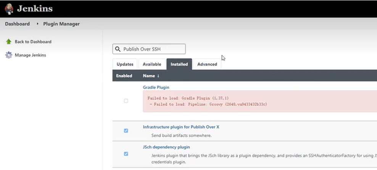The width and height of the screenshot is (377, 170).
Task: Open the JSch dependency plugin link
Action: (x=166, y=147)
